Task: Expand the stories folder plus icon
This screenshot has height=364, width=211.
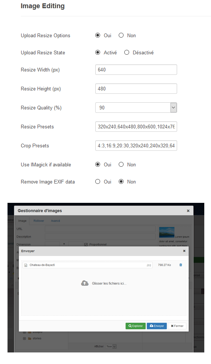Action: pos(24,338)
